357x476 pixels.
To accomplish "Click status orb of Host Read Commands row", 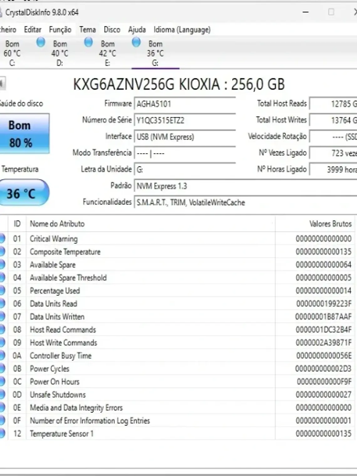I will click(x=2, y=329).
